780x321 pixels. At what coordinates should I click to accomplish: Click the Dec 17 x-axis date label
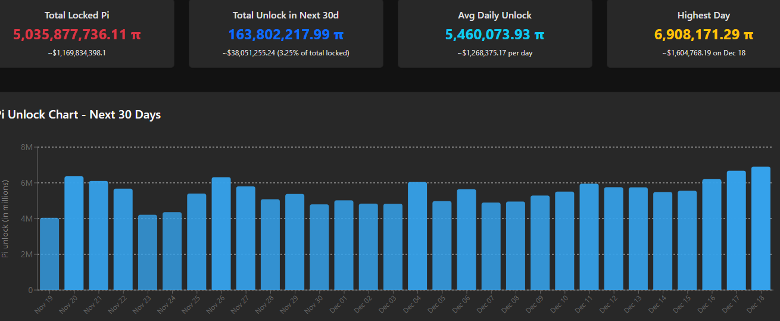729,304
